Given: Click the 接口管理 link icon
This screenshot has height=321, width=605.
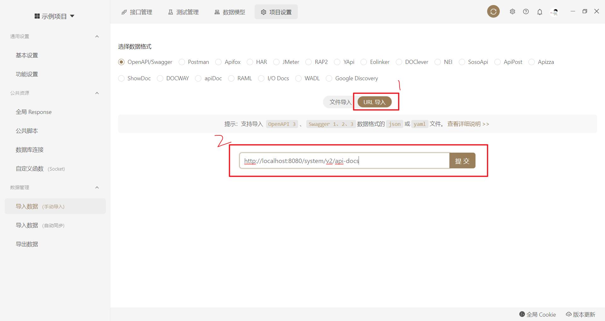Looking at the screenshot, I should coord(124,12).
